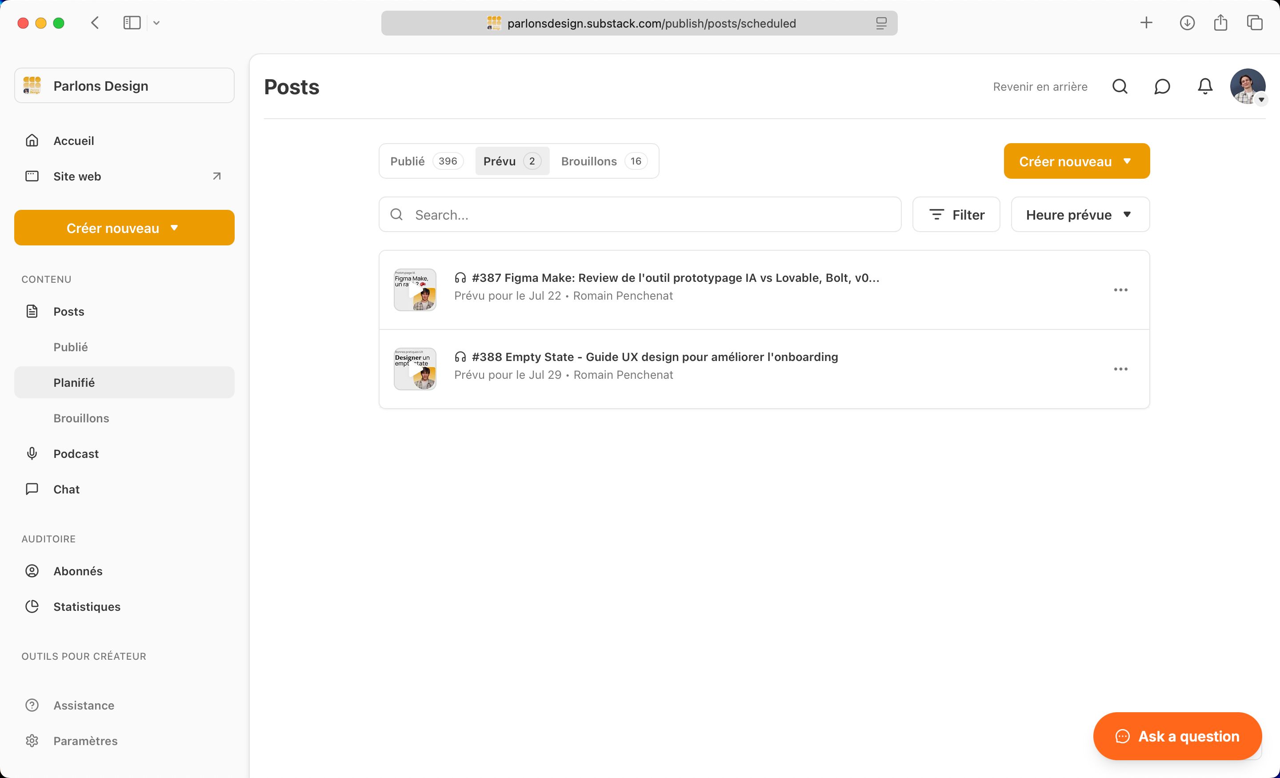Switch to the Brouillons 16 tab

coord(604,161)
